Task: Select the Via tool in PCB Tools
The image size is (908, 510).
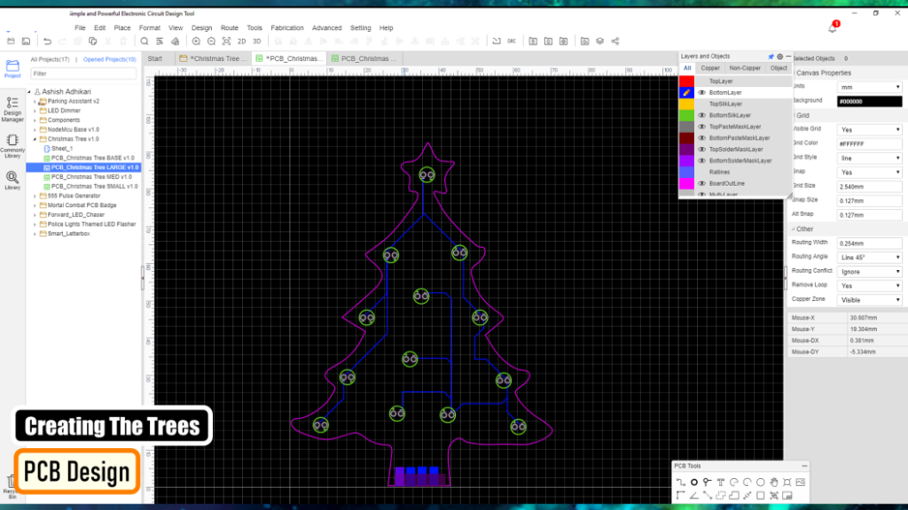Action: 694,483
